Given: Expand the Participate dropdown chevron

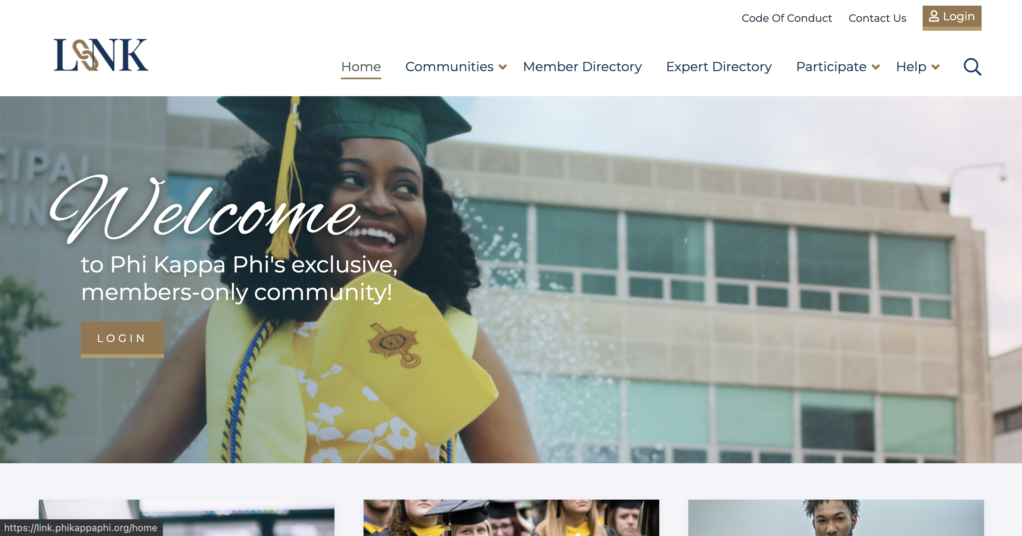Looking at the screenshot, I should [x=875, y=67].
